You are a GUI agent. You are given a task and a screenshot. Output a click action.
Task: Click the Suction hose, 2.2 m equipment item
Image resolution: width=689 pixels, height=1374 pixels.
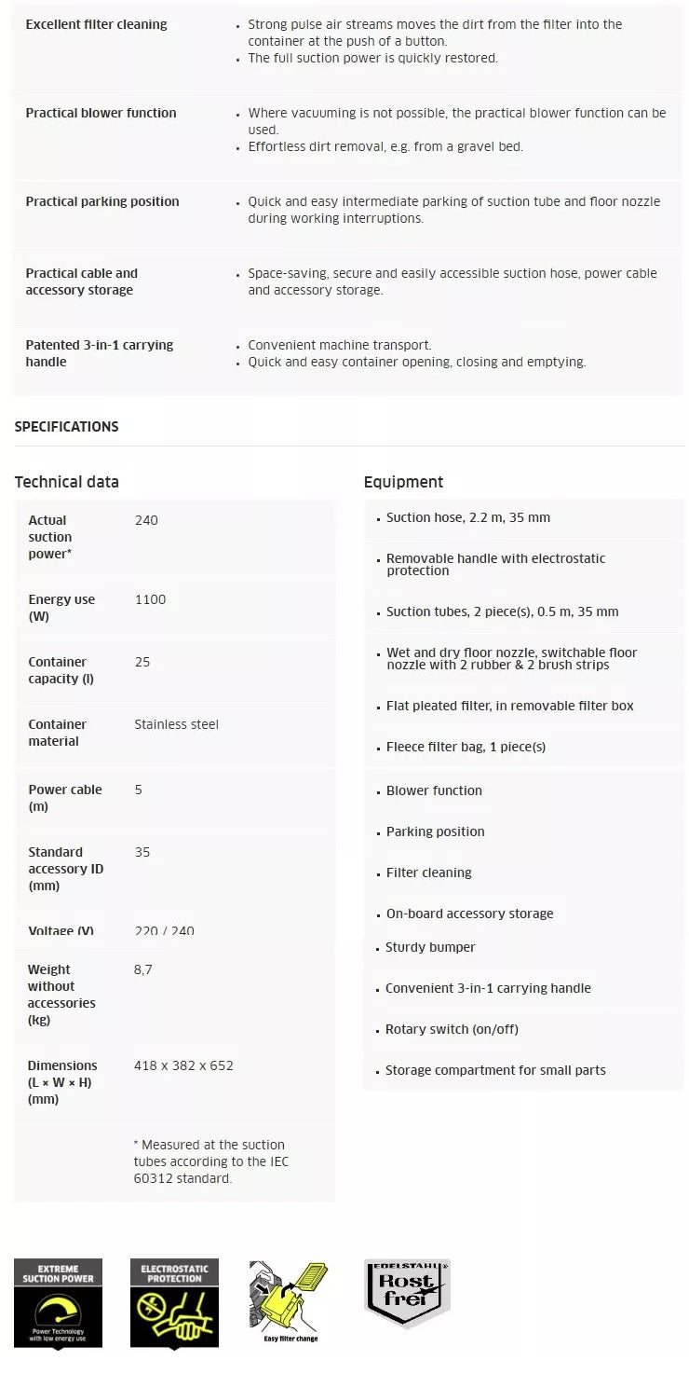point(467,517)
